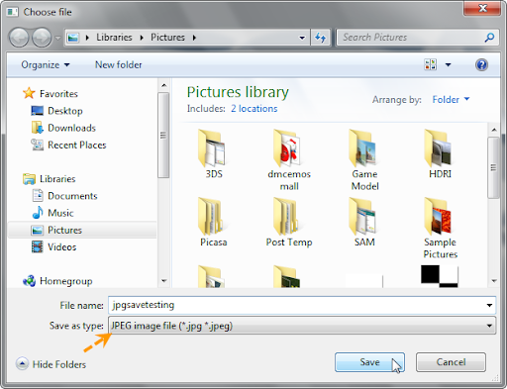Click the Hide Folders toggle button
The height and width of the screenshot is (389, 507).
(51, 364)
